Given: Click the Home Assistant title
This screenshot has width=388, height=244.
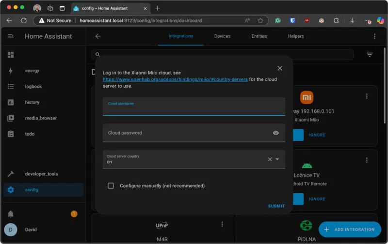Looking at the screenshot, I should pyautogui.click(x=48, y=36).
